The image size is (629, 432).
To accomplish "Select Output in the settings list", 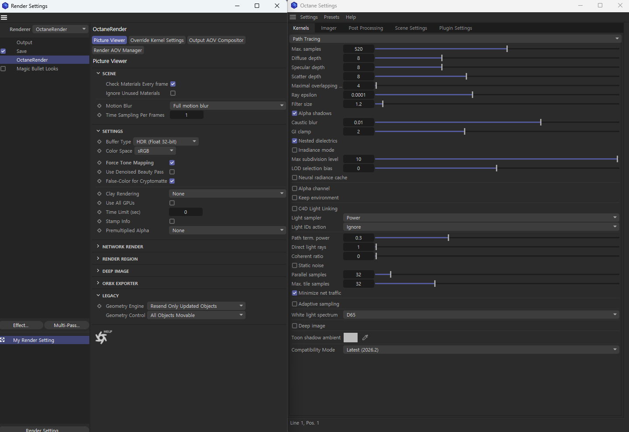I will [x=25, y=42].
